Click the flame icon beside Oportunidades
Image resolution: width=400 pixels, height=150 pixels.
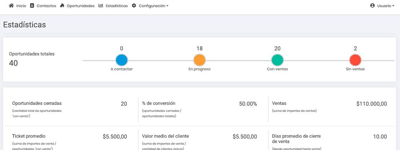62,6
